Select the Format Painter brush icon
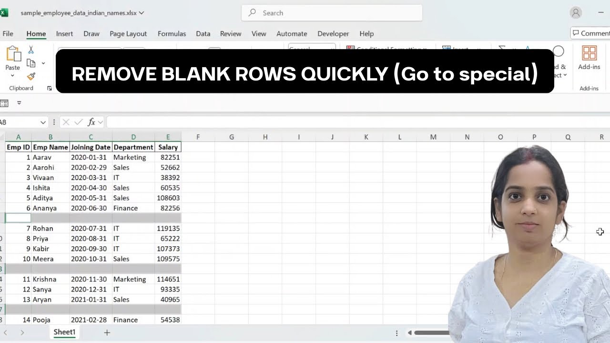This screenshot has height=343, width=610. [31, 76]
